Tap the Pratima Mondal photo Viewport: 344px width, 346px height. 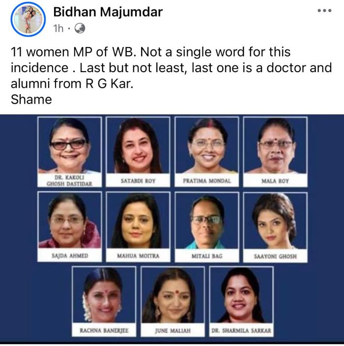pyautogui.click(x=206, y=145)
